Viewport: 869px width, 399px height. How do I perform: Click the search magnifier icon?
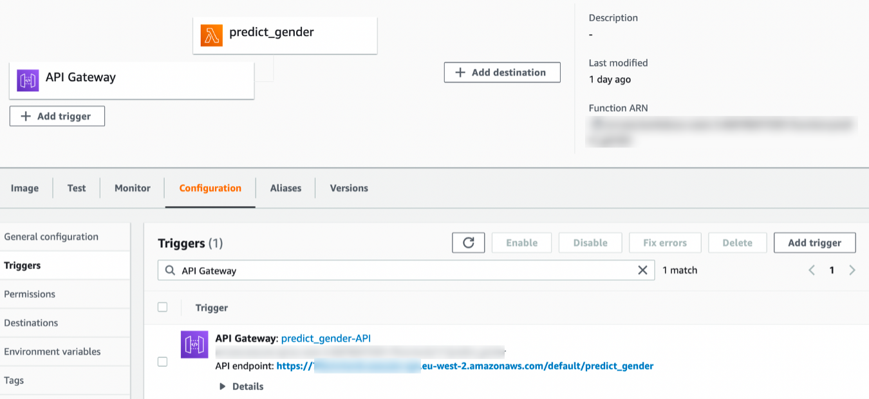169,270
